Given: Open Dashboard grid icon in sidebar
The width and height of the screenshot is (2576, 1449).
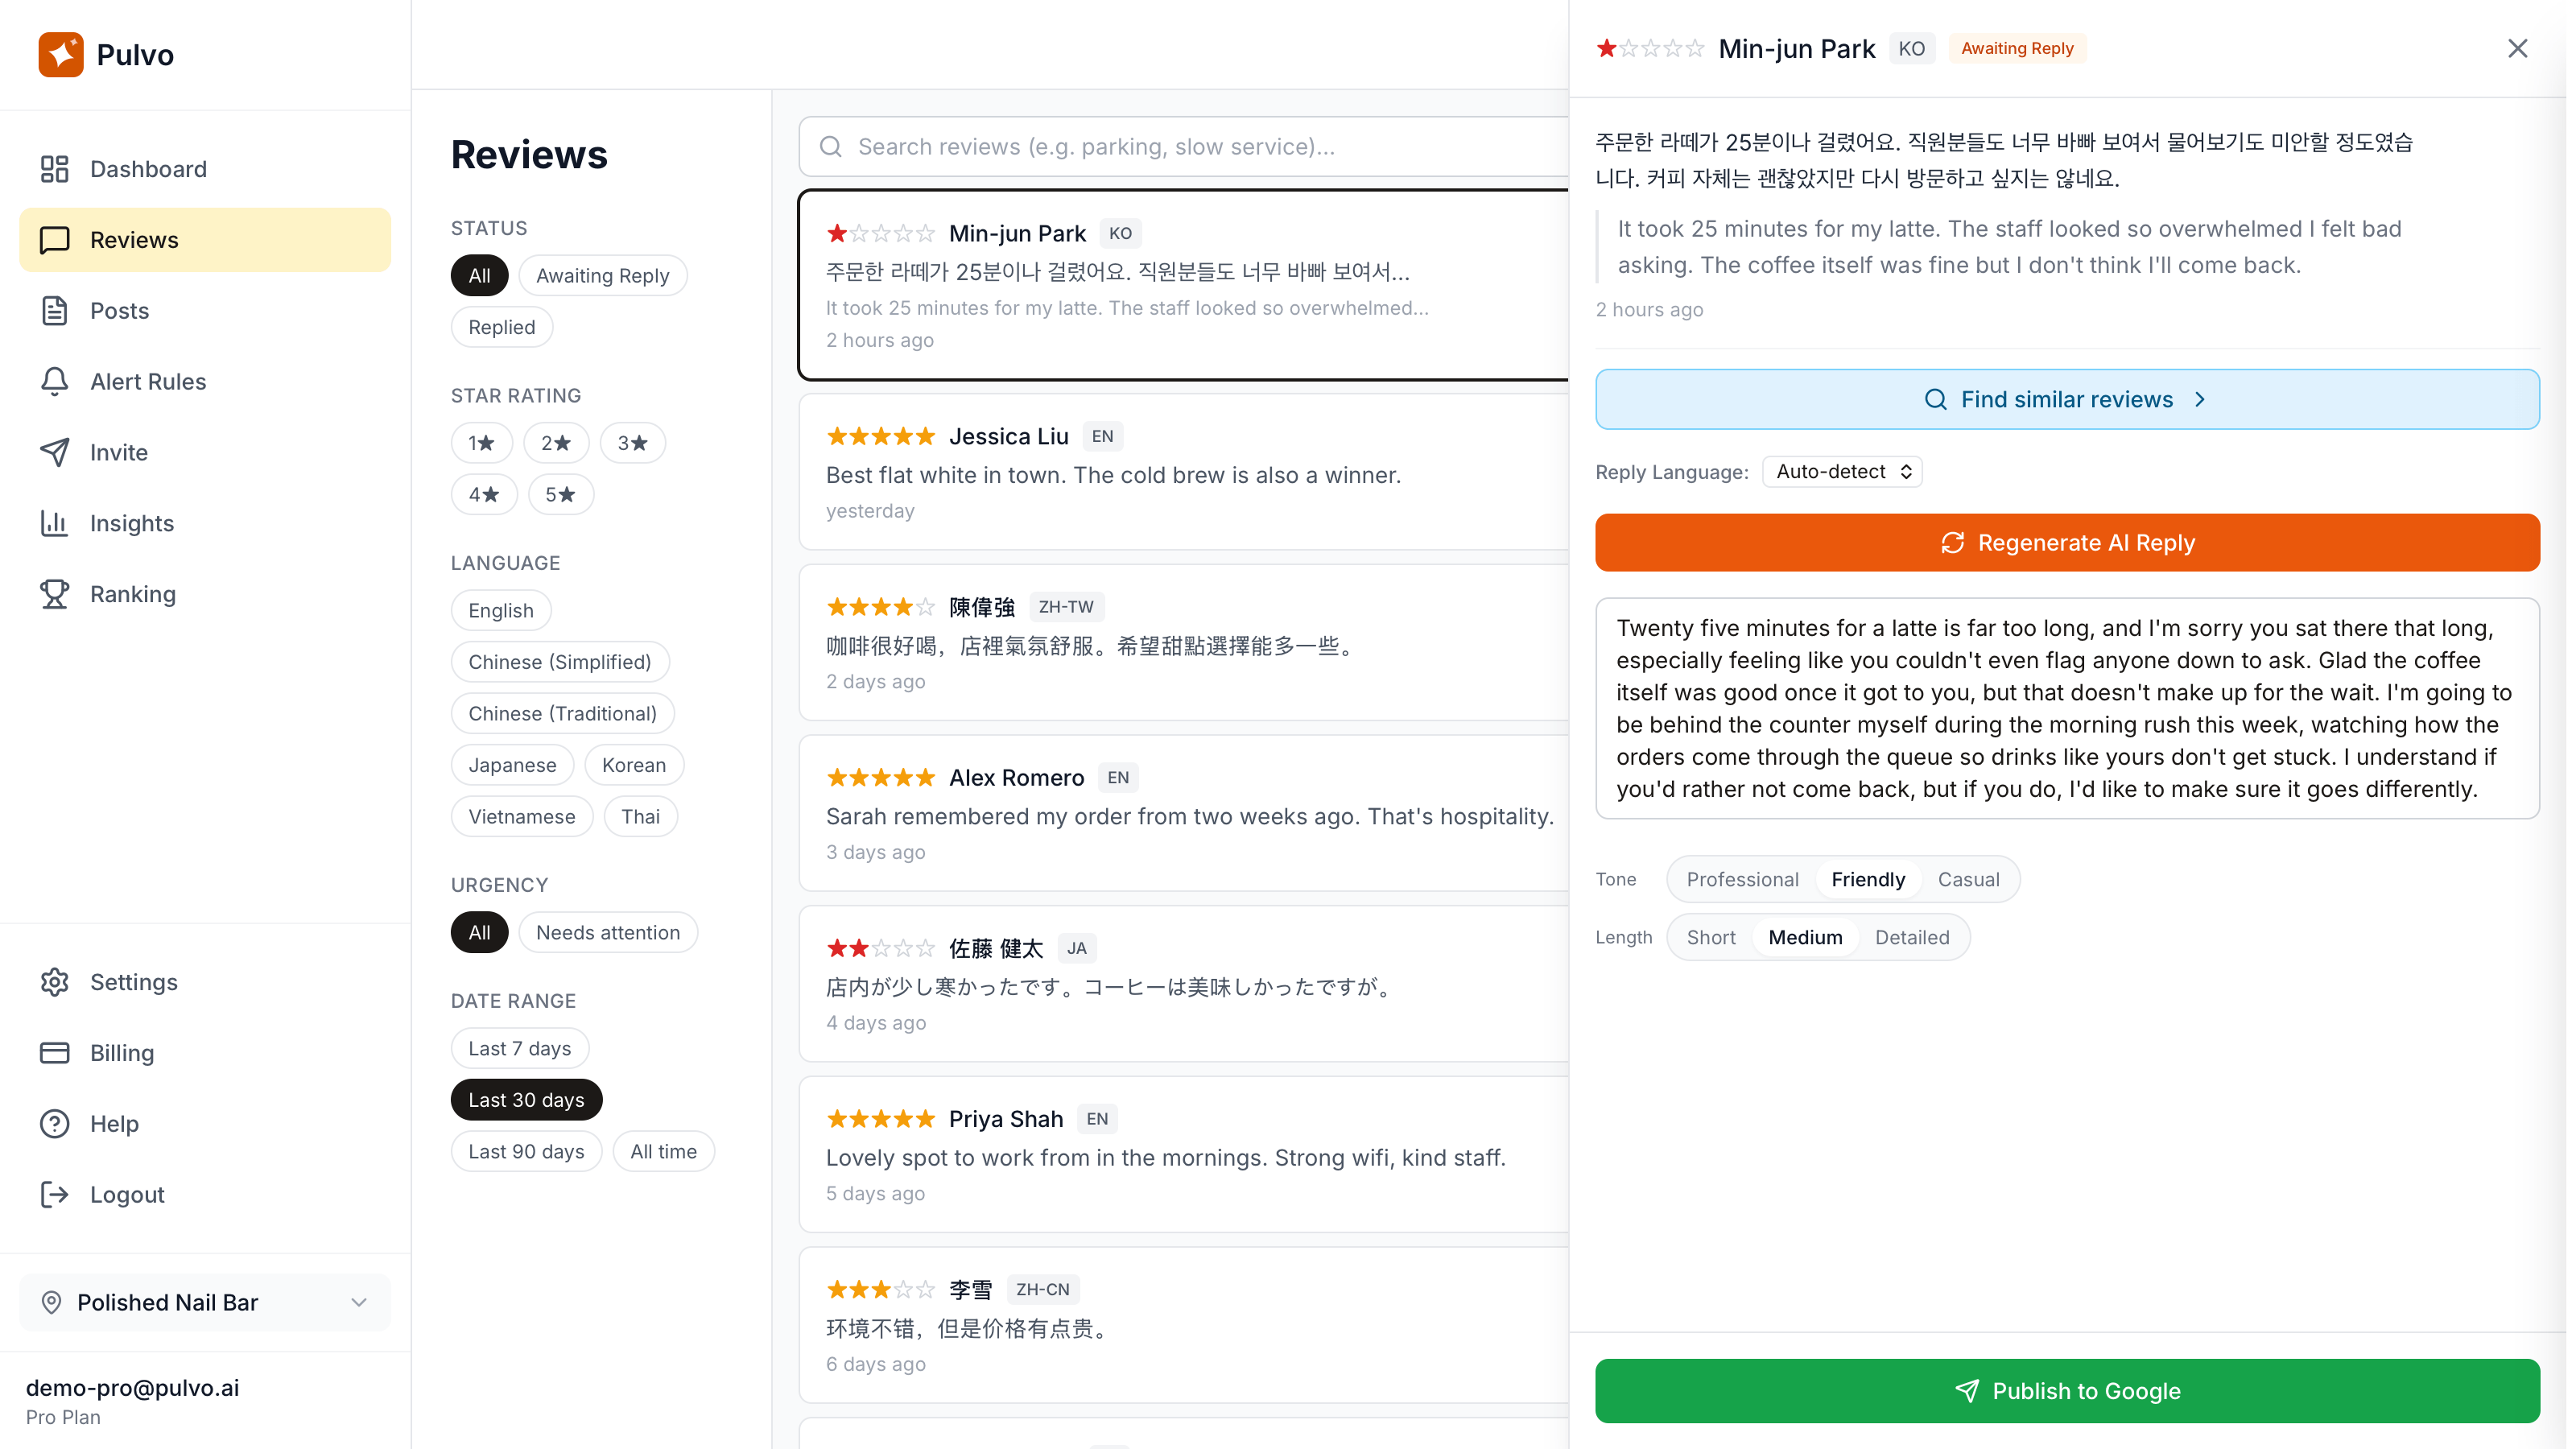Looking at the screenshot, I should pos(55,169).
